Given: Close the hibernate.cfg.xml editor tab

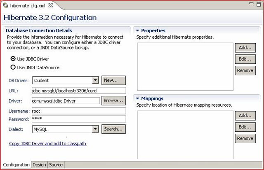Looking at the screenshot, I should (51, 5).
